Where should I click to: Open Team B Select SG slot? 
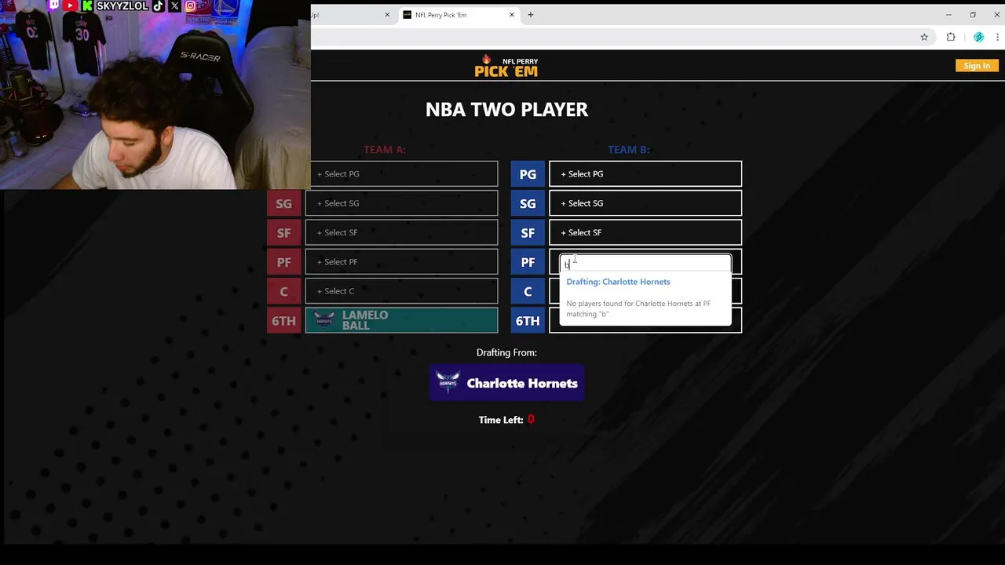645,203
